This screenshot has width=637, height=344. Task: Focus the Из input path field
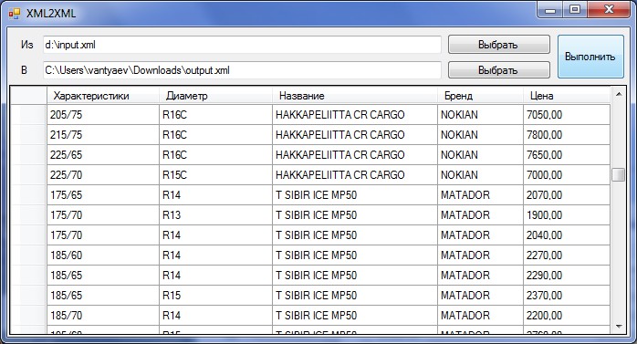click(242, 45)
